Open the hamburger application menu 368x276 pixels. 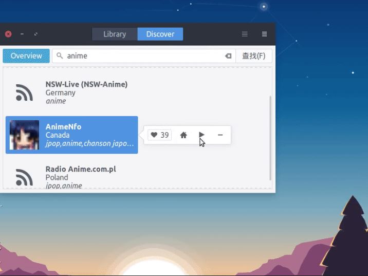pyautogui.click(x=264, y=34)
